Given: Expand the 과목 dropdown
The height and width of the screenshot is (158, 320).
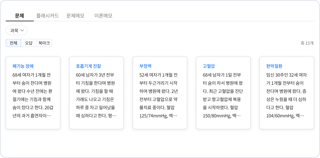Looking at the screenshot, I should pyautogui.click(x=17, y=30).
